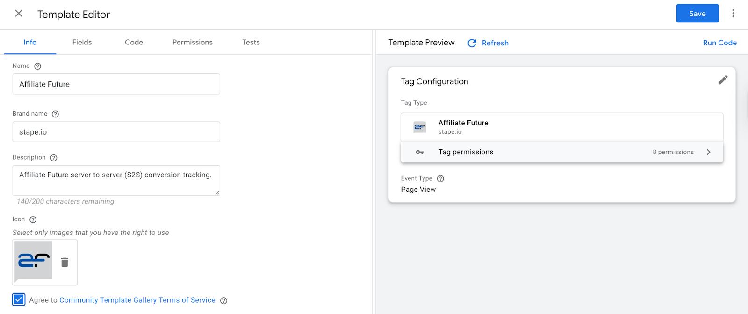Uncheck the Agree to Terms of Service checkbox
This screenshot has width=748, height=314.
pyautogui.click(x=19, y=300)
